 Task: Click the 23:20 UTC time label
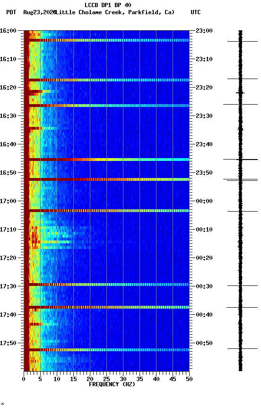pos(204,88)
